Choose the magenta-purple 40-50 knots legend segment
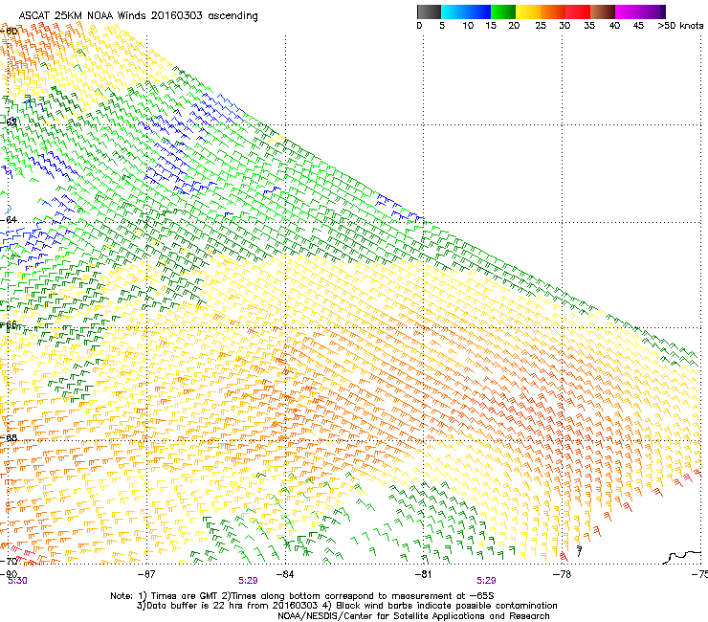 click(x=640, y=11)
